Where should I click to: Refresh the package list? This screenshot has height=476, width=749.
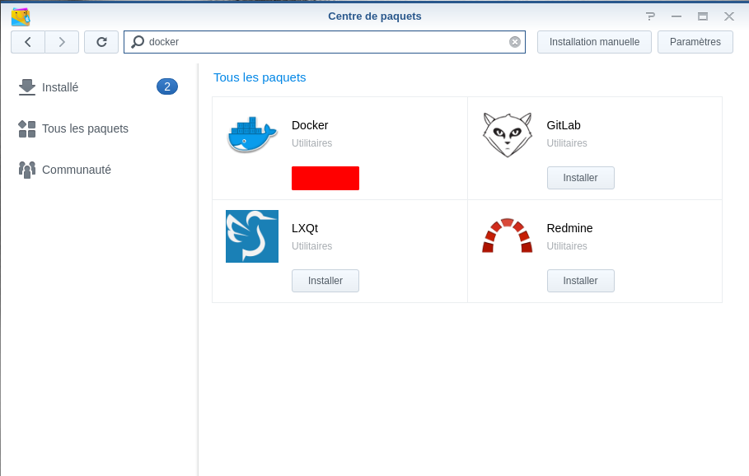pos(101,42)
